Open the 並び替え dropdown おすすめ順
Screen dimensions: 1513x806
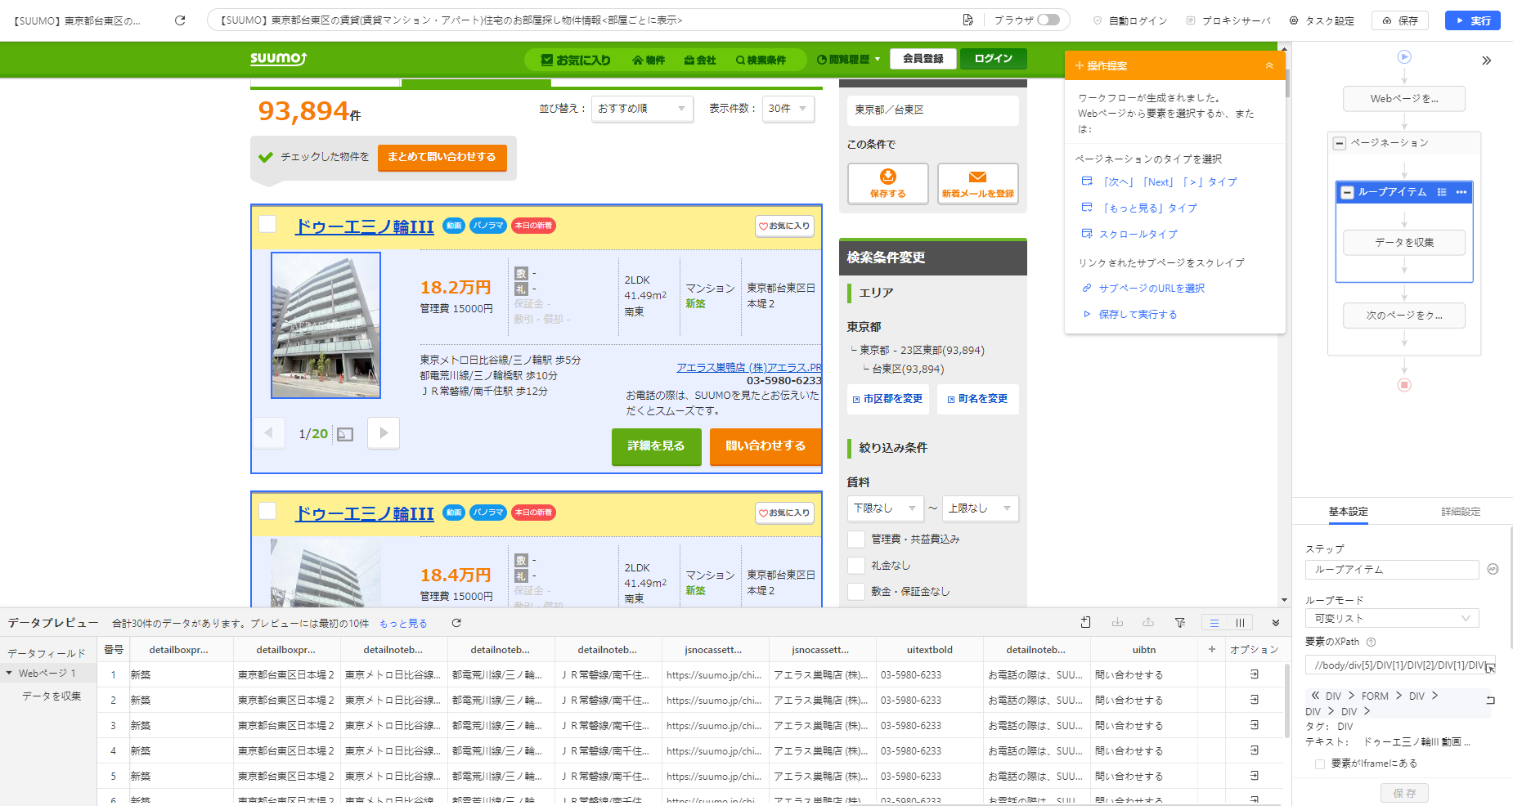pos(642,109)
